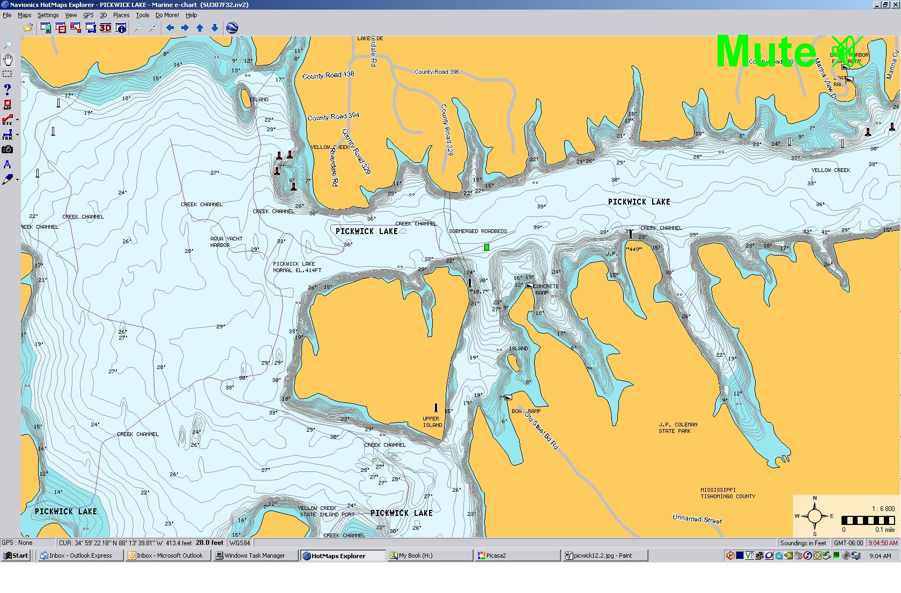Click the camera snapshot tool
This screenshot has width=901, height=593.
tap(8, 149)
